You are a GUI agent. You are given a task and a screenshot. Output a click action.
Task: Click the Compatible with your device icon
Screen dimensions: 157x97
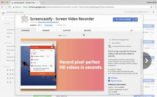110,46
